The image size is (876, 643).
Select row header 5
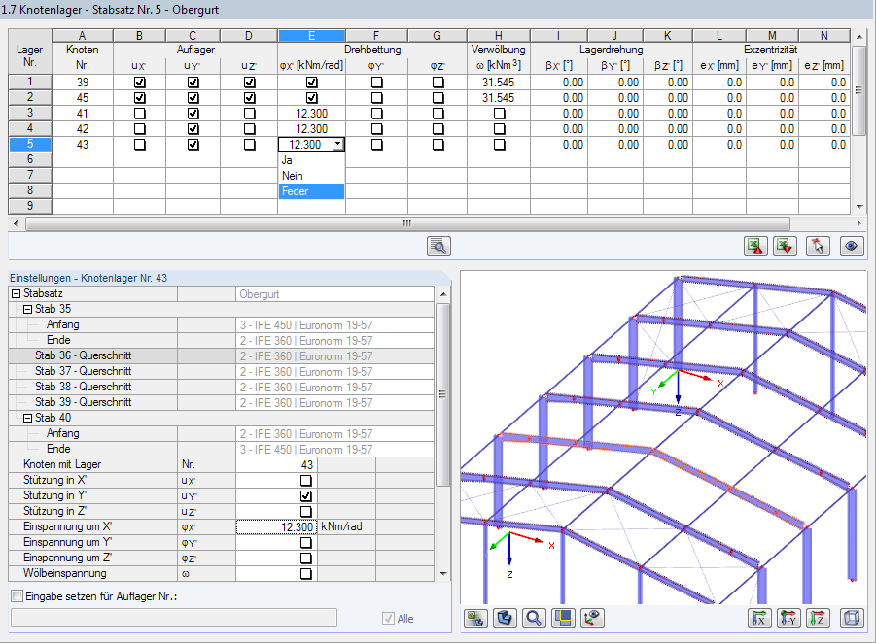click(30, 144)
